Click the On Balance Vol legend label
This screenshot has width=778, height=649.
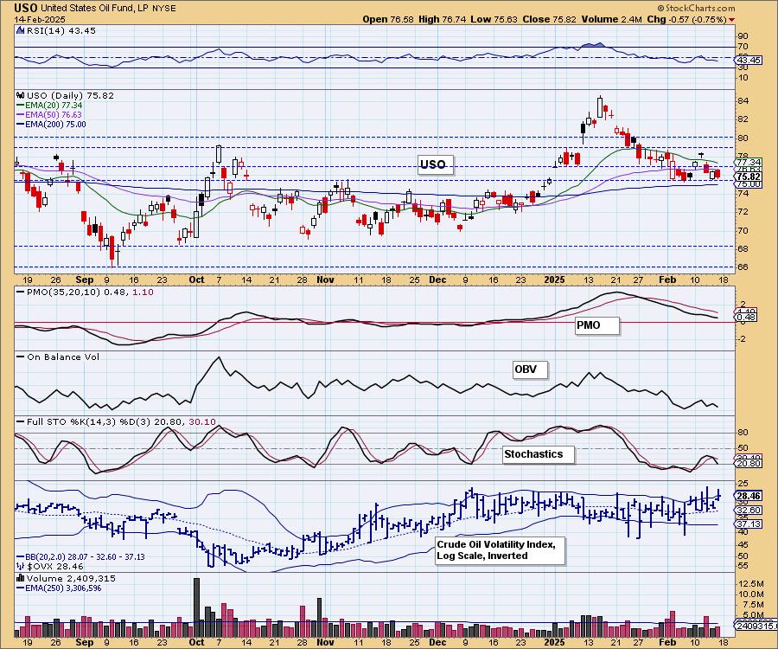pyautogui.click(x=58, y=357)
